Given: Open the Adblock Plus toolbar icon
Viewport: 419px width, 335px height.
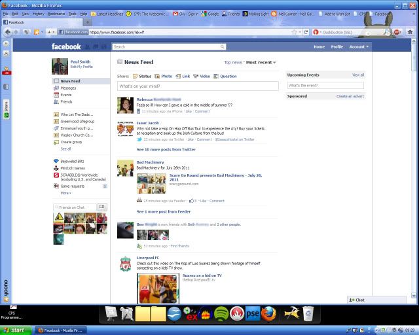Looking at the screenshot, I should coord(397,32).
